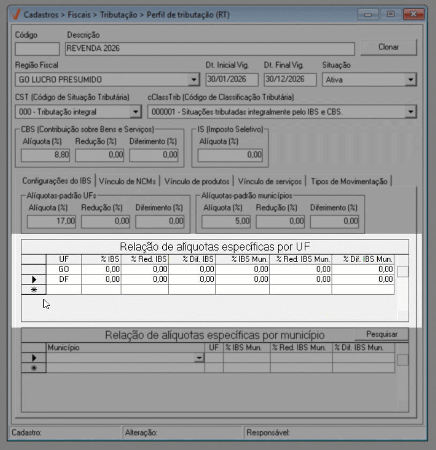Click the Pesquisar button
This screenshot has height=450, width=436.
[x=381, y=334]
